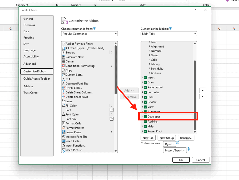Toggle the Power Pivot checkbox
This screenshot has width=239, height=180.
pos(146,131)
